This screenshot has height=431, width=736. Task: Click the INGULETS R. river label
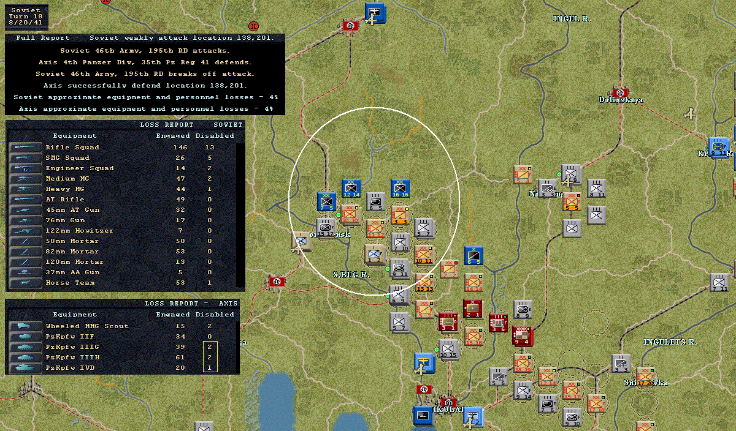point(670,342)
